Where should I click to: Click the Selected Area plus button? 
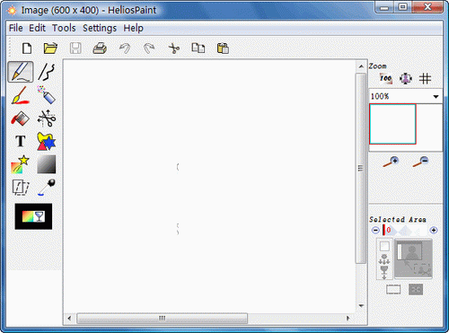click(434, 230)
